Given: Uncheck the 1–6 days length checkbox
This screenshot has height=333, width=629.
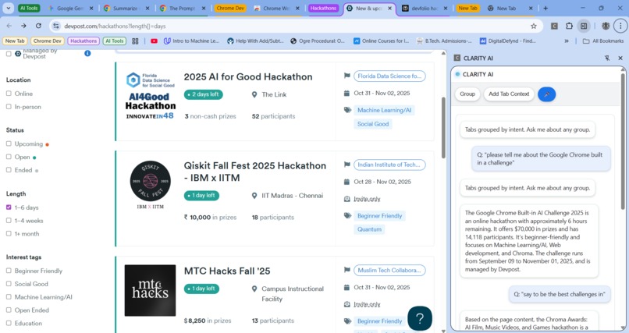Looking at the screenshot, I should [9, 207].
